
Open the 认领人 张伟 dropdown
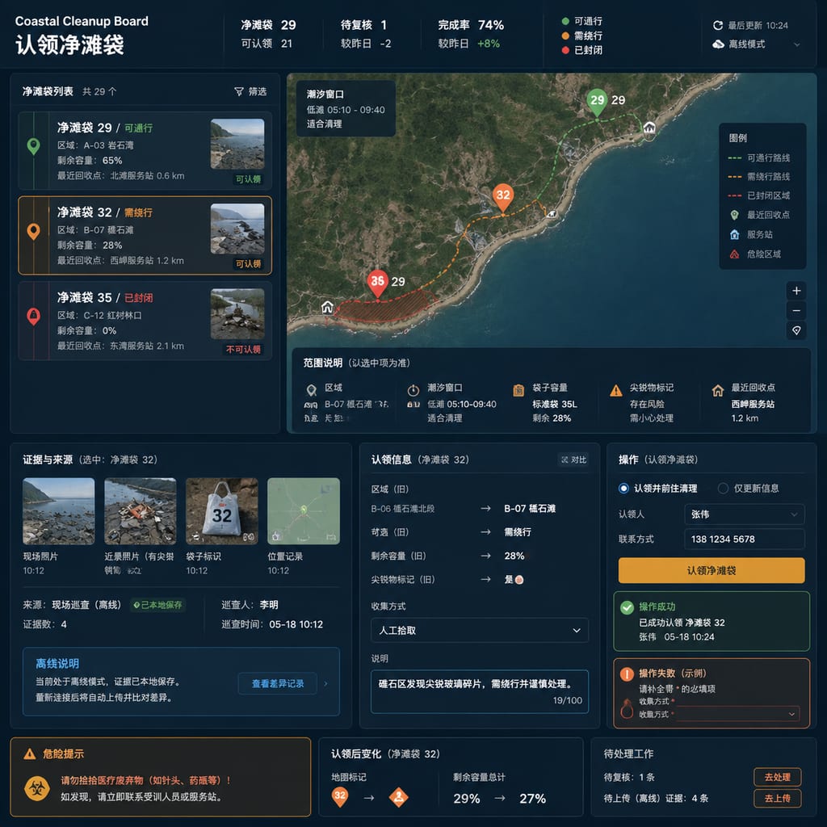744,514
